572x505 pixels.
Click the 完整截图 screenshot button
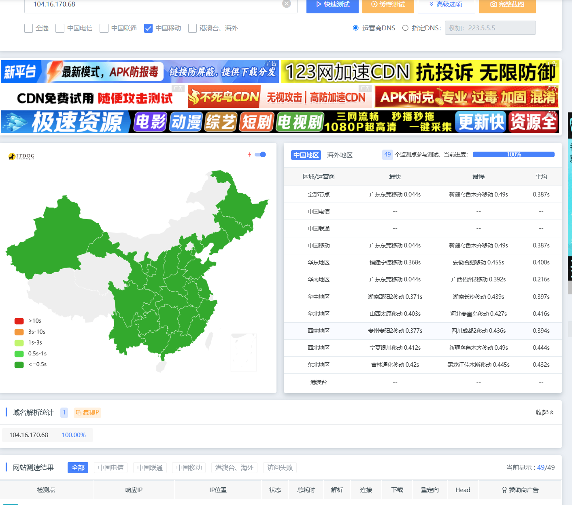tap(507, 5)
